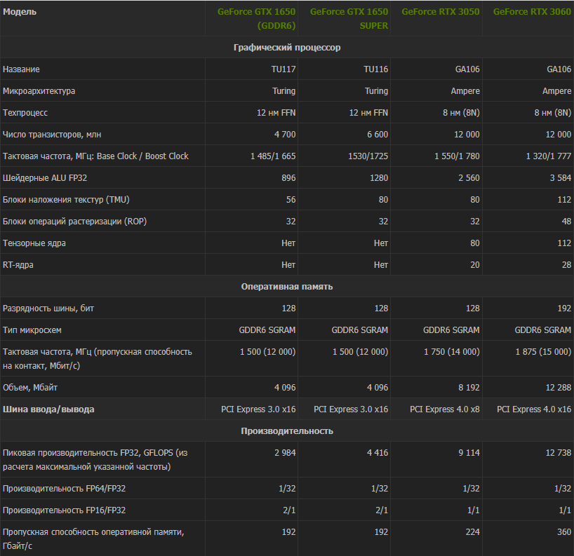The width and height of the screenshot is (574, 556).
Task: Select the PCI Express 4.0 x8 cell
Action: tap(445, 409)
